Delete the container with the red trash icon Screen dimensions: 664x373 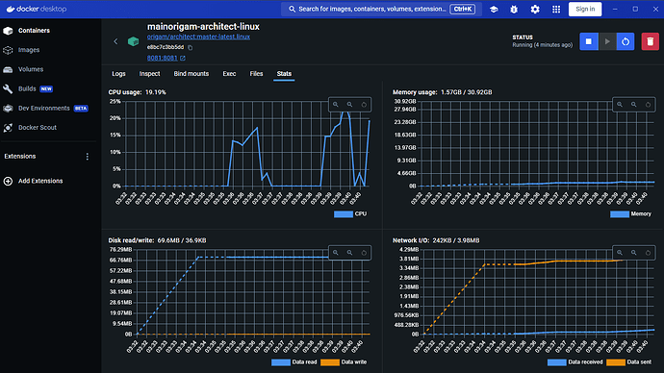coord(650,41)
